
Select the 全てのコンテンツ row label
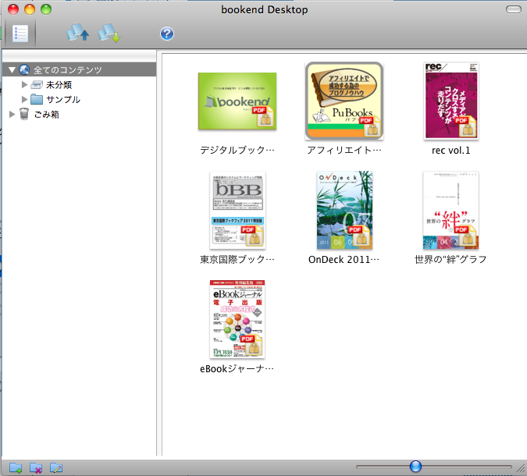pos(68,70)
